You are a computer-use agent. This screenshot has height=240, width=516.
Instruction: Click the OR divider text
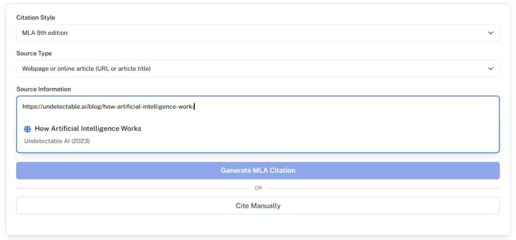(258, 188)
